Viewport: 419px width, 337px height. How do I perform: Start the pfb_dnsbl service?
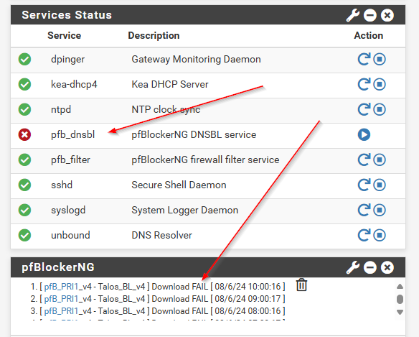364,134
